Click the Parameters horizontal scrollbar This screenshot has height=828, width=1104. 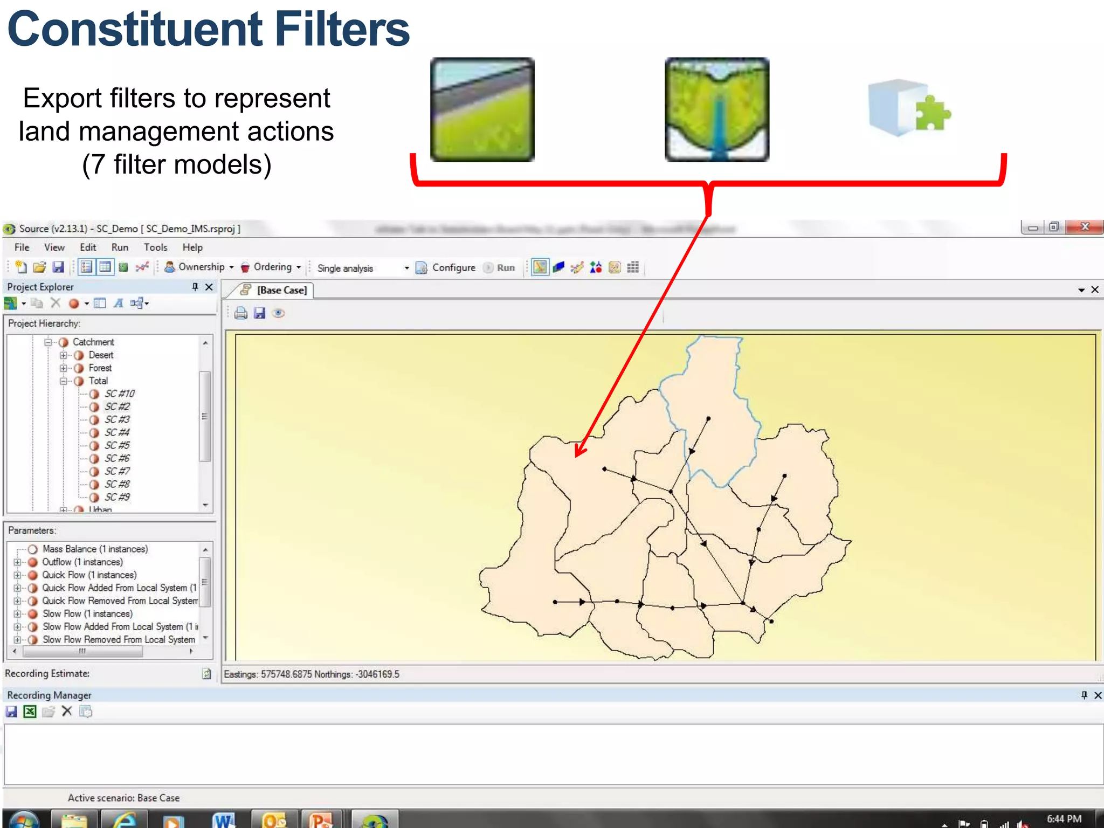pos(83,651)
